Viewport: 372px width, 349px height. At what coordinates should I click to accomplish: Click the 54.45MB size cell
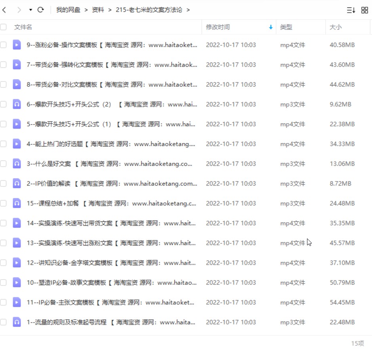point(342,303)
